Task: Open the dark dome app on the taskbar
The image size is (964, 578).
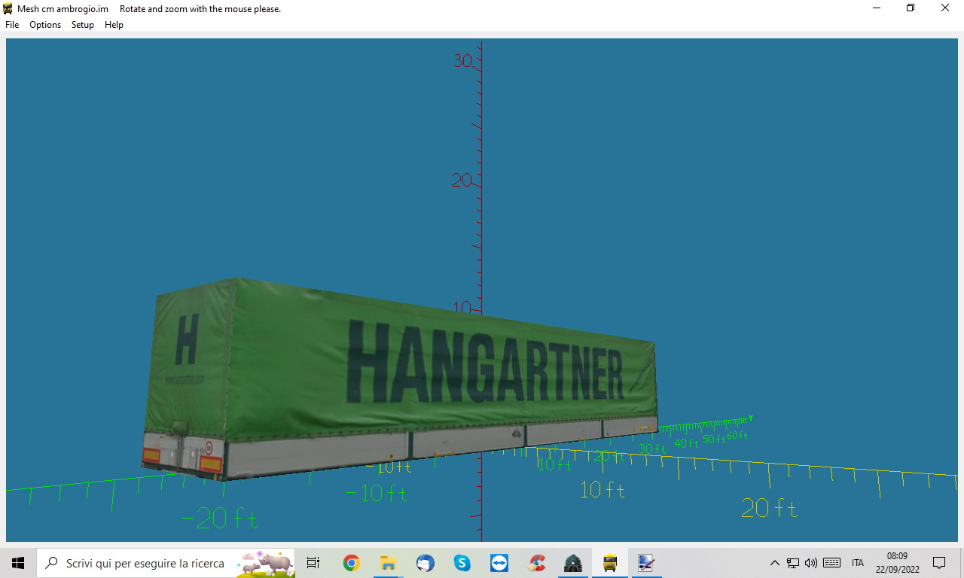Action: pyautogui.click(x=573, y=563)
